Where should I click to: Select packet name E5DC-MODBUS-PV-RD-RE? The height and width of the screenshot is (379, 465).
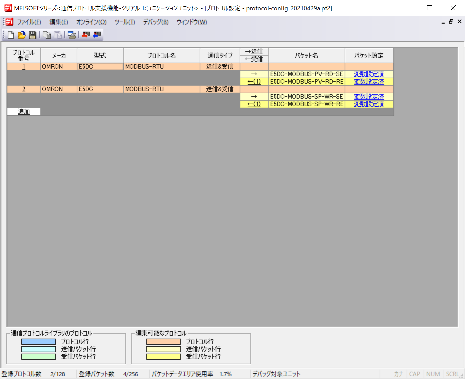[306, 82]
